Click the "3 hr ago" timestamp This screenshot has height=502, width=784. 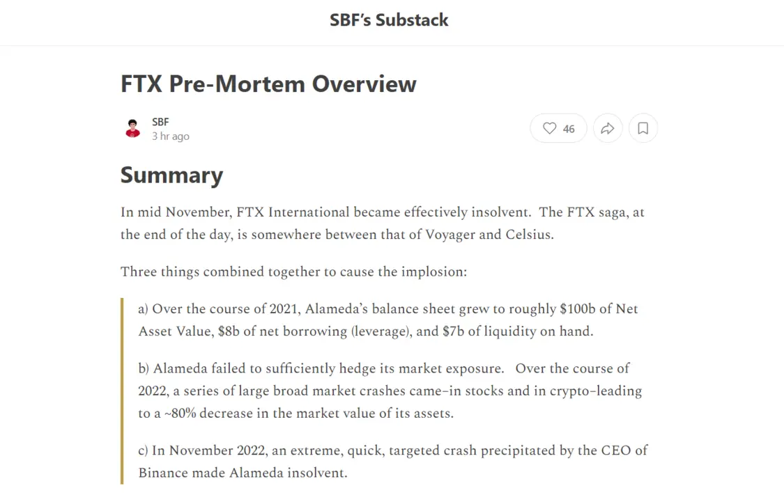[x=171, y=136]
